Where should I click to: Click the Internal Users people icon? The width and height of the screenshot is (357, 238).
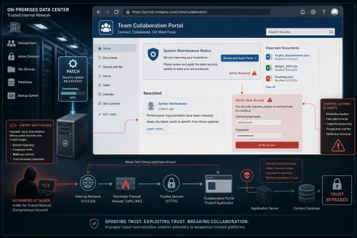11,43
